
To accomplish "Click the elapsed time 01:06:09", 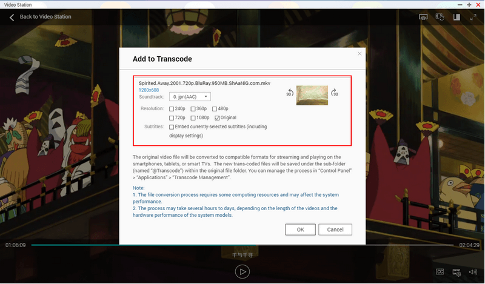I will coord(16,245).
